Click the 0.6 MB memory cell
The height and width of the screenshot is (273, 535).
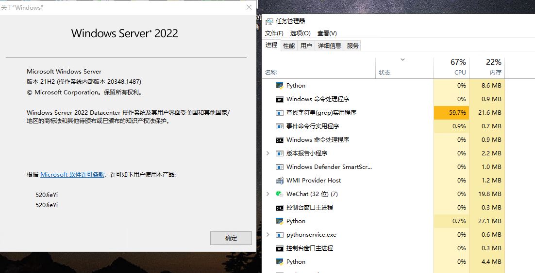[x=487, y=235]
